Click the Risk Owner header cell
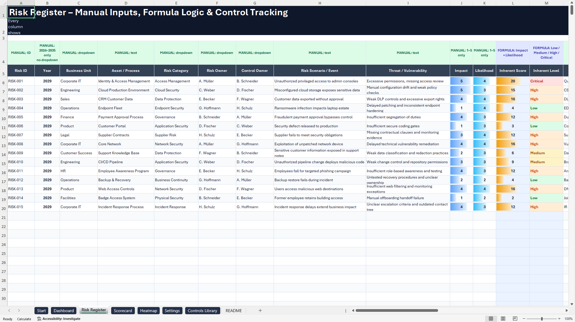575x322 pixels. [217, 71]
